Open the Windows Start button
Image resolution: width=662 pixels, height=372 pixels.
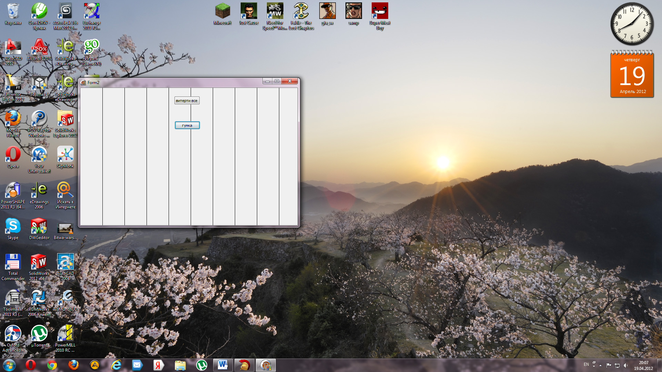(9, 365)
